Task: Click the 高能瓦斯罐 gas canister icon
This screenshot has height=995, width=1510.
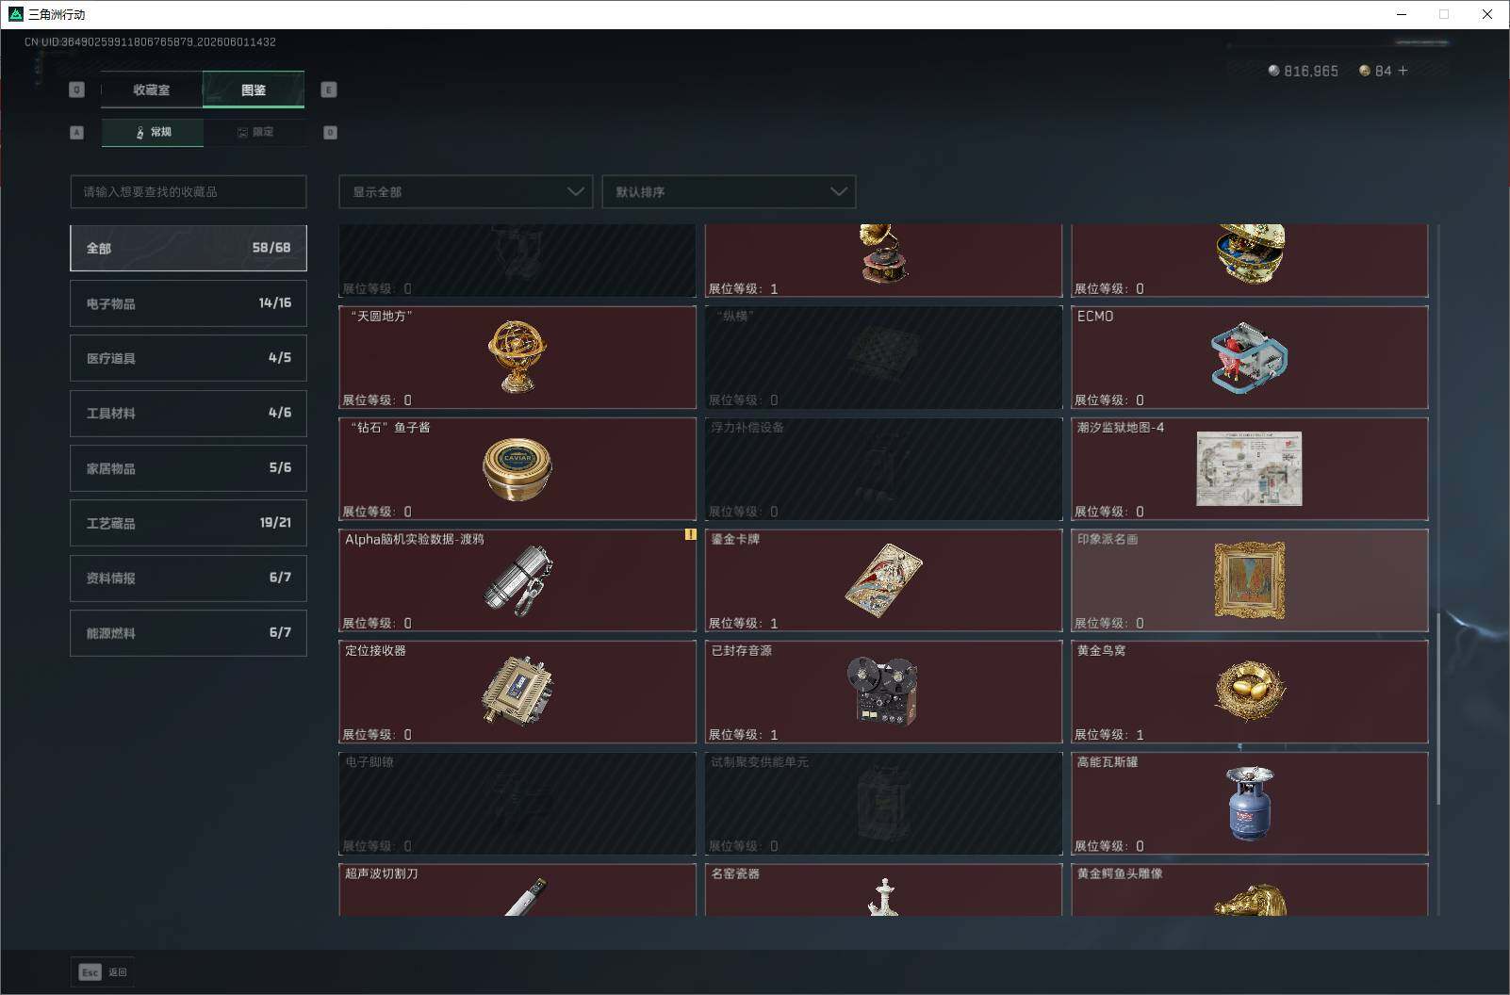Action: click(x=1249, y=803)
